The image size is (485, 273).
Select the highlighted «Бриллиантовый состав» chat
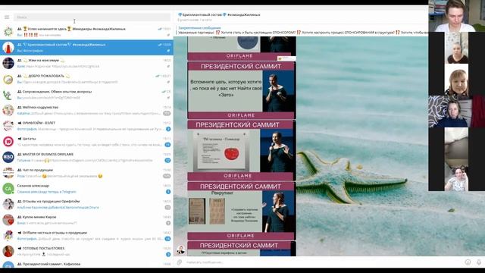click(86, 47)
